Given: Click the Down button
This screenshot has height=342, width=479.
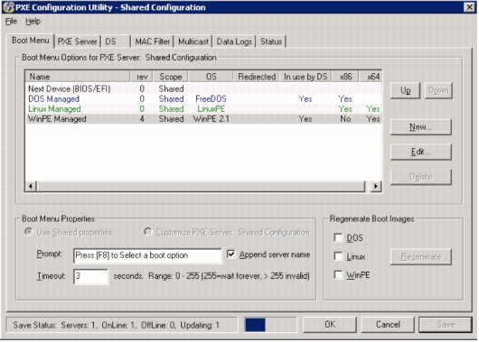Looking at the screenshot, I should click(x=438, y=90).
